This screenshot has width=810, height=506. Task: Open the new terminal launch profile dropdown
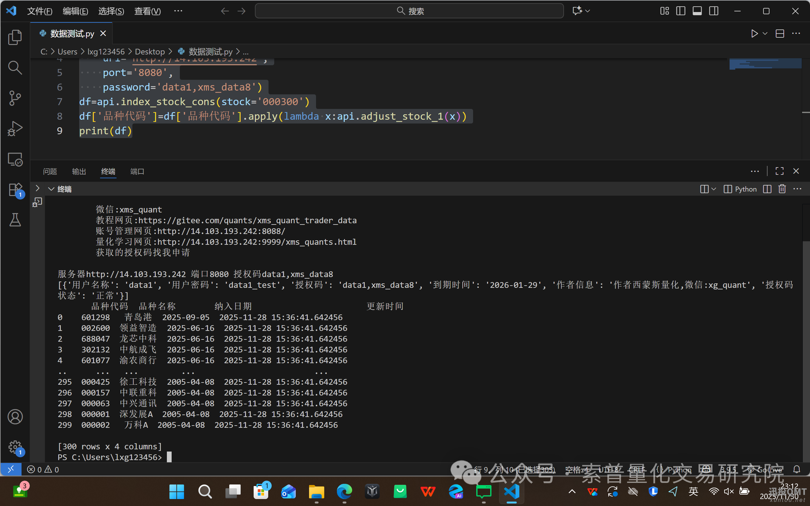[x=714, y=189]
